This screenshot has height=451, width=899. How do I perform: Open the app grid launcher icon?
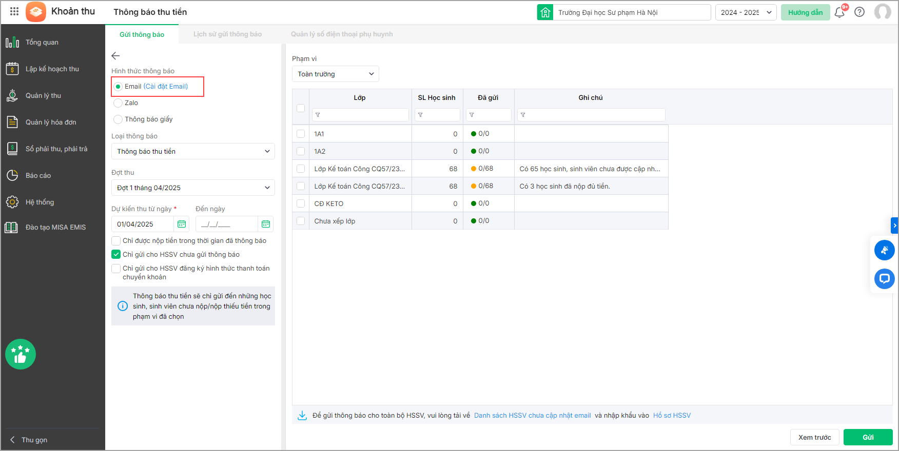pyautogui.click(x=14, y=11)
